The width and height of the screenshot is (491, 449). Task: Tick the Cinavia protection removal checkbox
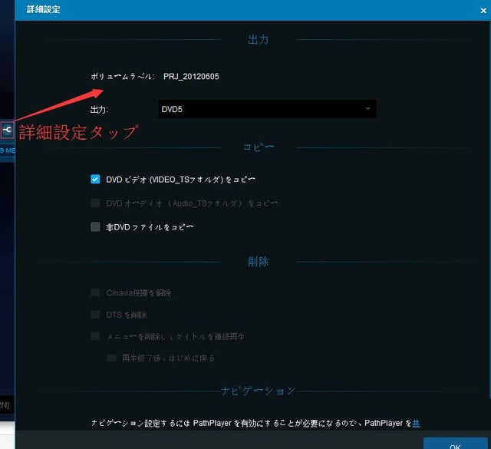95,292
